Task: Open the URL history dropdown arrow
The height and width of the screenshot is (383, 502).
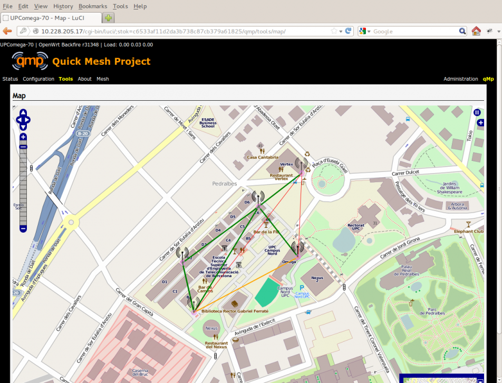Action: [341, 31]
